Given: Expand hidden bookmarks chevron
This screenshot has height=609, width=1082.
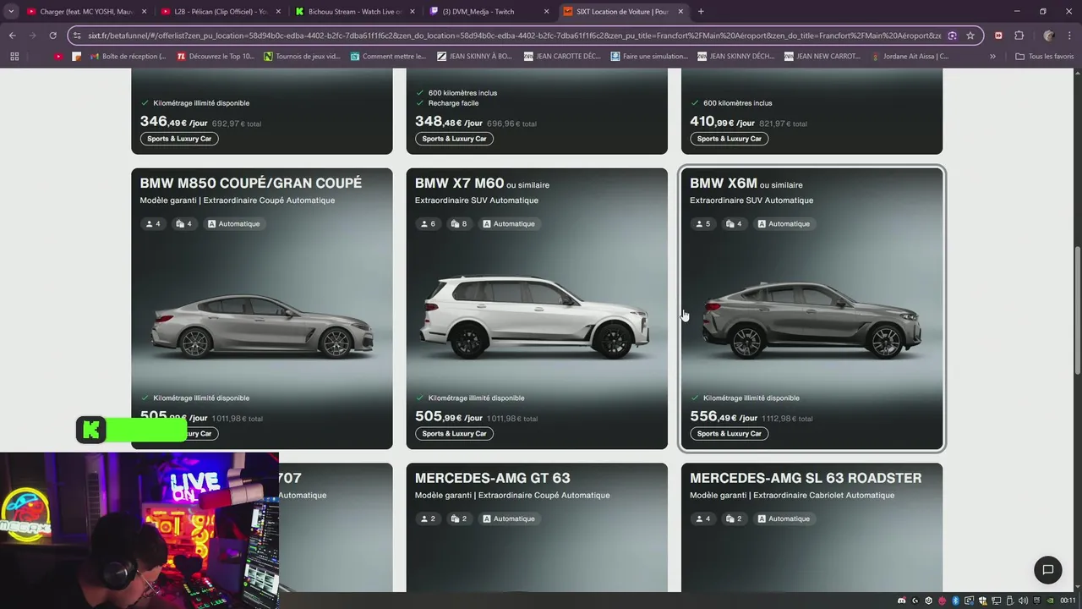Looking at the screenshot, I should [992, 57].
